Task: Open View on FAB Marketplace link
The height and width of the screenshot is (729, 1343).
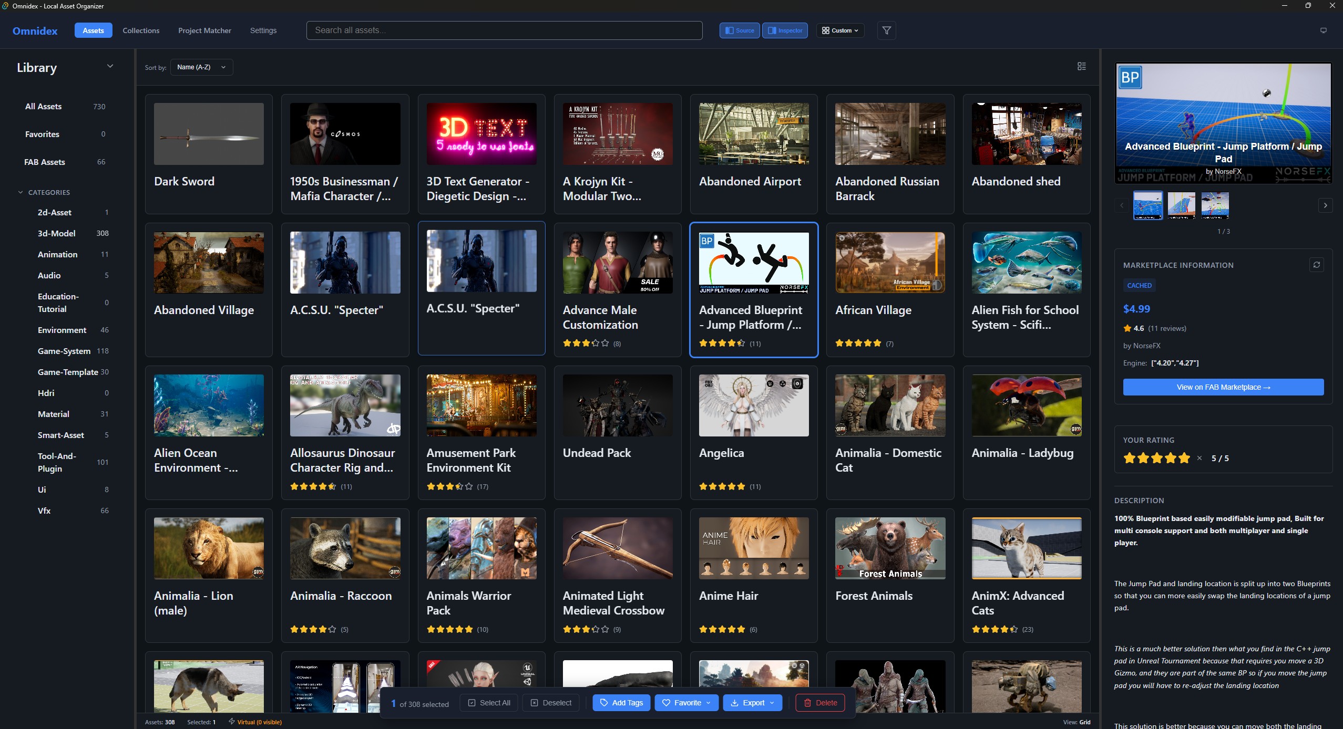Action: coord(1223,387)
